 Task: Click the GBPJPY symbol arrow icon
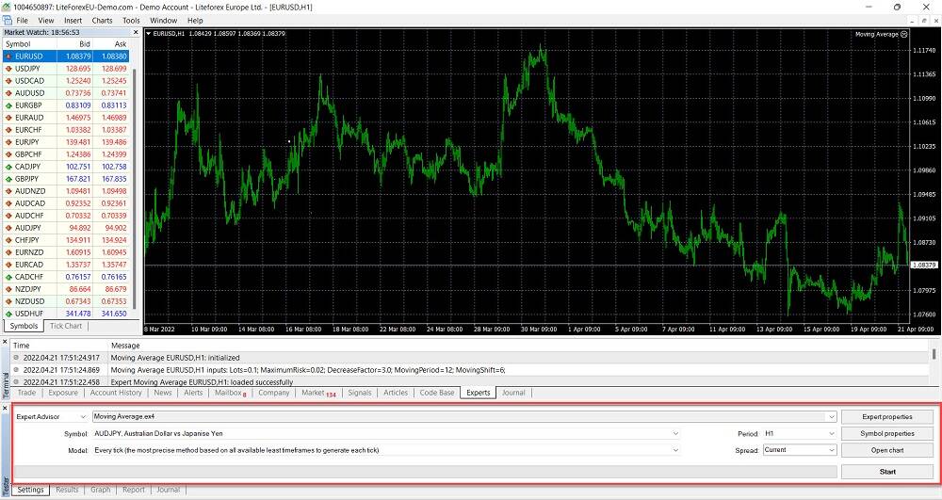point(8,179)
